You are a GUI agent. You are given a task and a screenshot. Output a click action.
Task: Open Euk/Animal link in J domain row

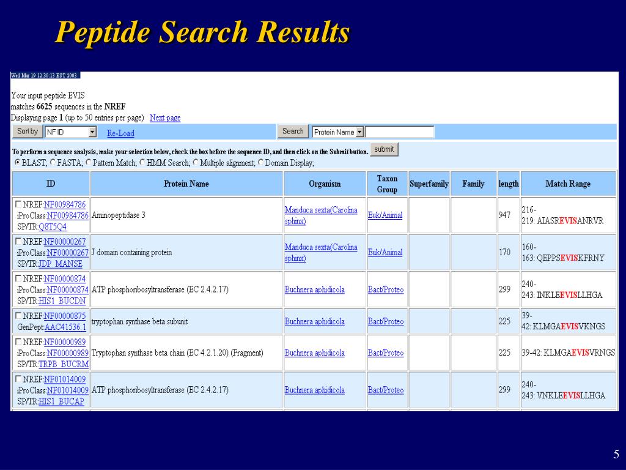tap(385, 253)
